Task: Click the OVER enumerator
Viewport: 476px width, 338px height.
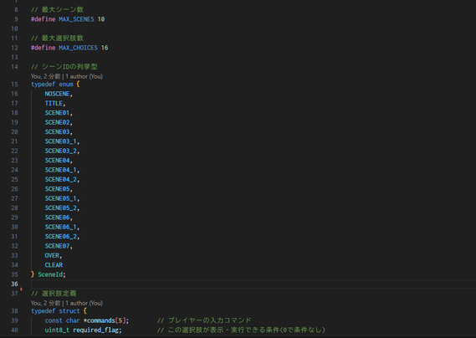Action: [52, 255]
